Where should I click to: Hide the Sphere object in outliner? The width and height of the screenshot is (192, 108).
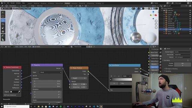[190, 34]
